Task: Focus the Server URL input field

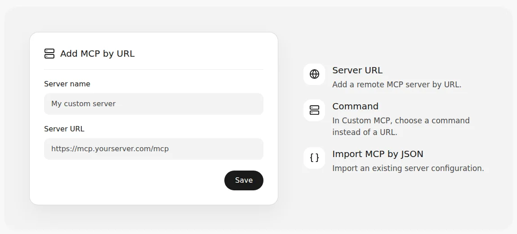Action: pyautogui.click(x=154, y=149)
